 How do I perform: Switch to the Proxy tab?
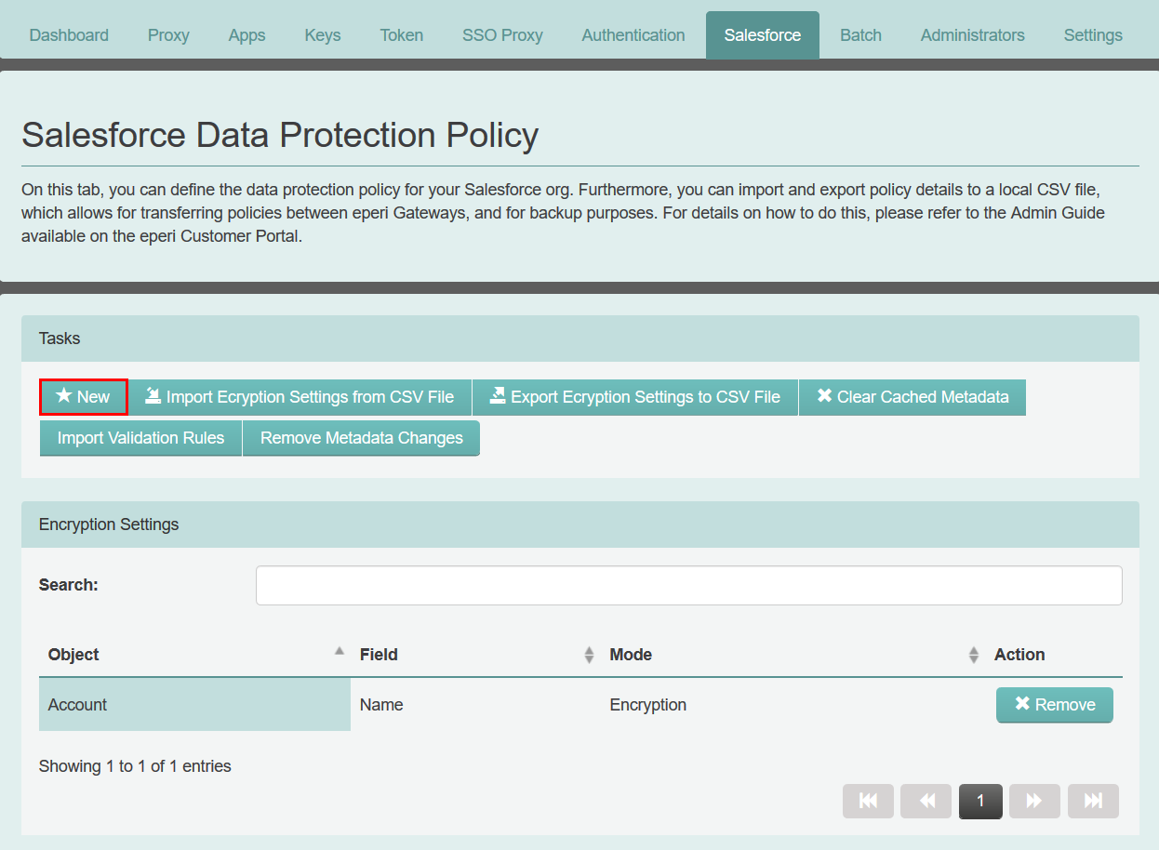[168, 35]
